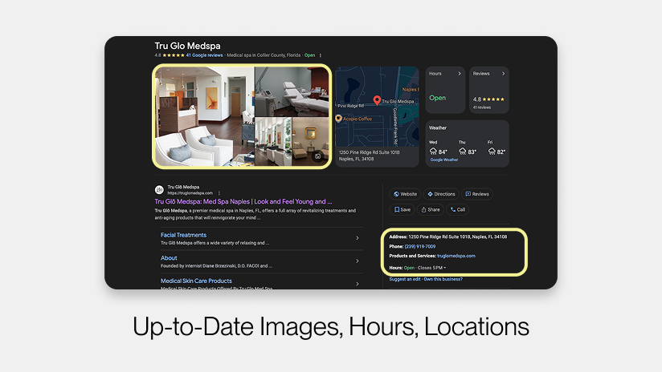The width and height of the screenshot is (662, 372).
Task: Expand the Hours card chevron
Action: point(460,73)
